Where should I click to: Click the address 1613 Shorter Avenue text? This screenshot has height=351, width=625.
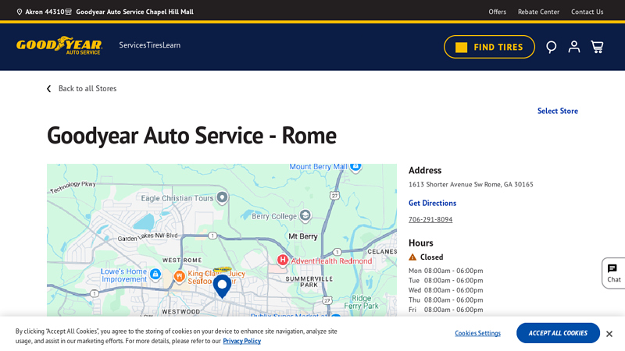pyautogui.click(x=471, y=185)
